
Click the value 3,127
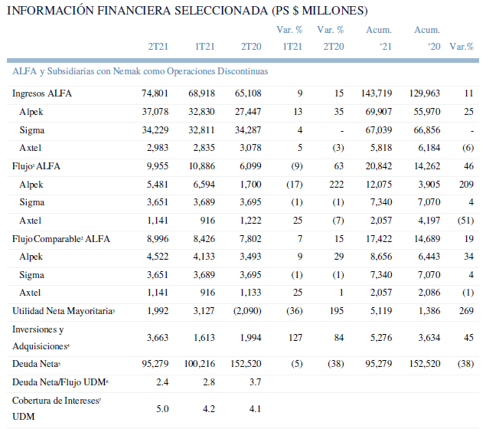204,311
